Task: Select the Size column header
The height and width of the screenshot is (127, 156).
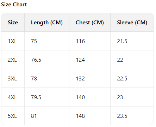Action: pyautogui.click(x=13, y=22)
